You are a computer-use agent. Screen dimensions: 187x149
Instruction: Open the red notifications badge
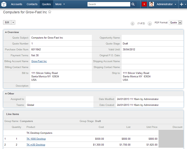(144, 4)
